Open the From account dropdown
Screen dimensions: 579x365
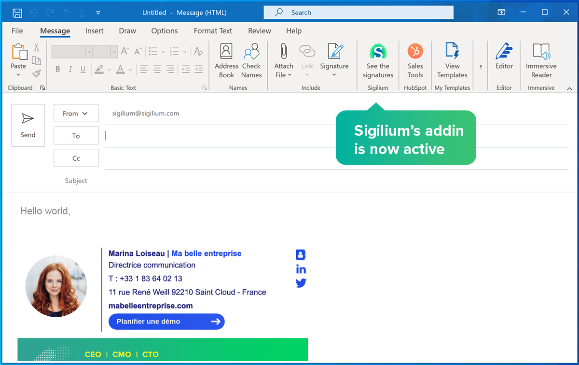click(76, 113)
